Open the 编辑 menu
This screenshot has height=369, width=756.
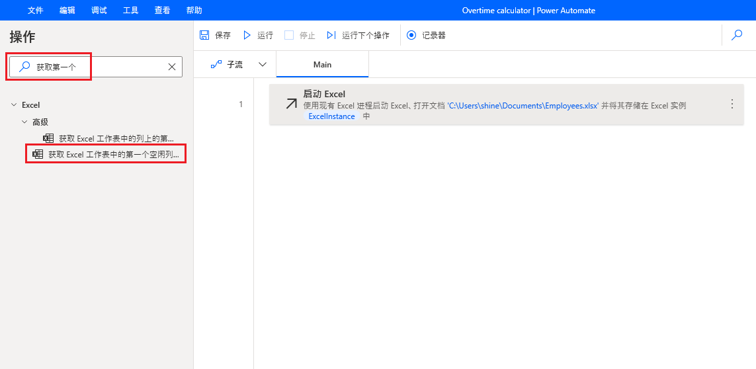coord(67,10)
